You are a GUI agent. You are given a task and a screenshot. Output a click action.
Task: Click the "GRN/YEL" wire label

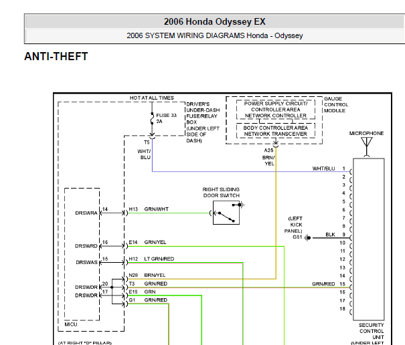155,242
